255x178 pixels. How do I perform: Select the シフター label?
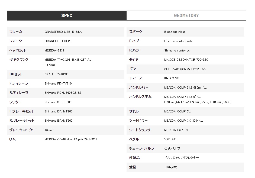[x=15, y=102]
